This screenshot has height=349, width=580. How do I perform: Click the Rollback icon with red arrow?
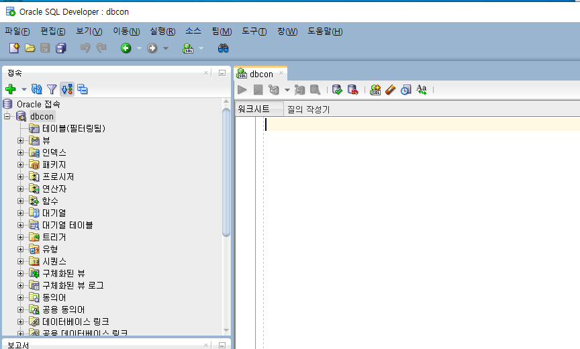[x=352, y=89]
